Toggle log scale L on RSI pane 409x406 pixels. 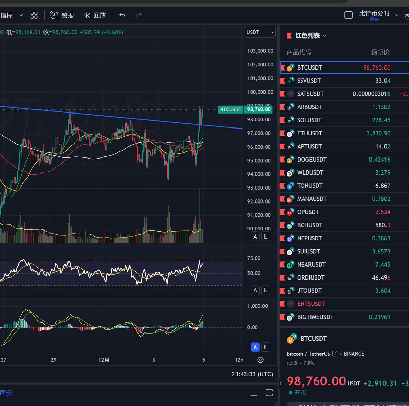coord(266,290)
